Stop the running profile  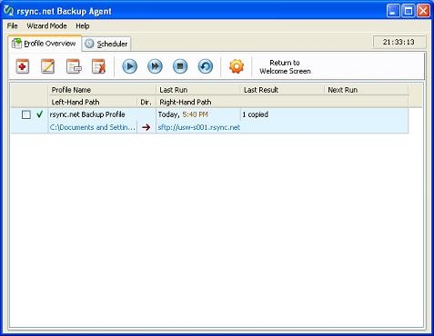tap(180, 66)
